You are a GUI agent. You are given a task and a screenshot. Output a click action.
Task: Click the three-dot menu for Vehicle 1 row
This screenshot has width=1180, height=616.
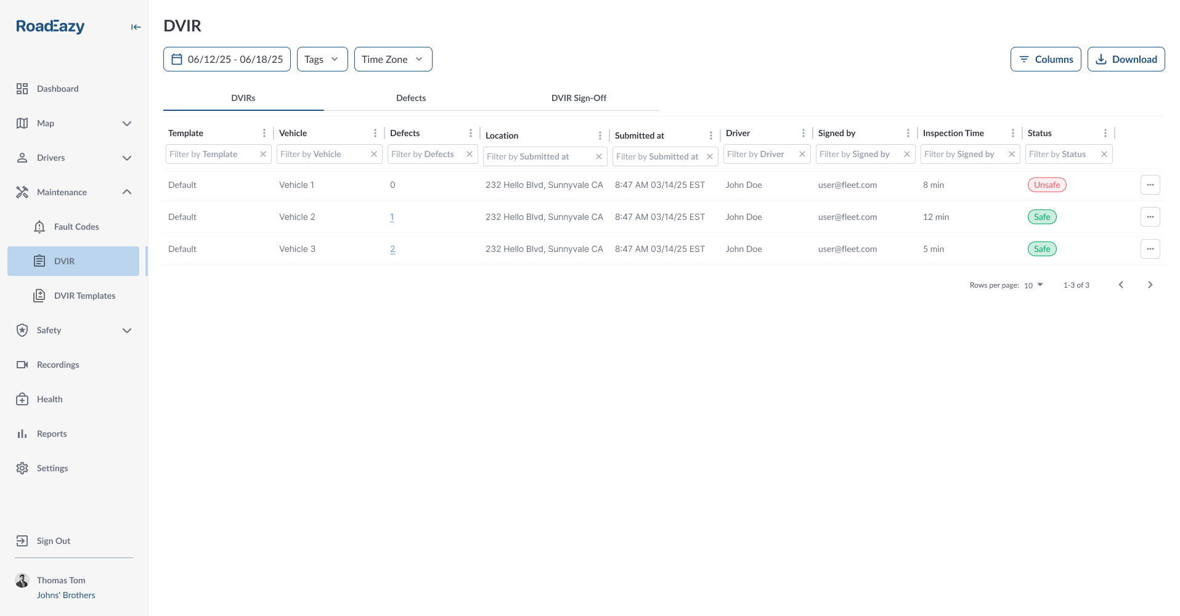[x=1150, y=185]
